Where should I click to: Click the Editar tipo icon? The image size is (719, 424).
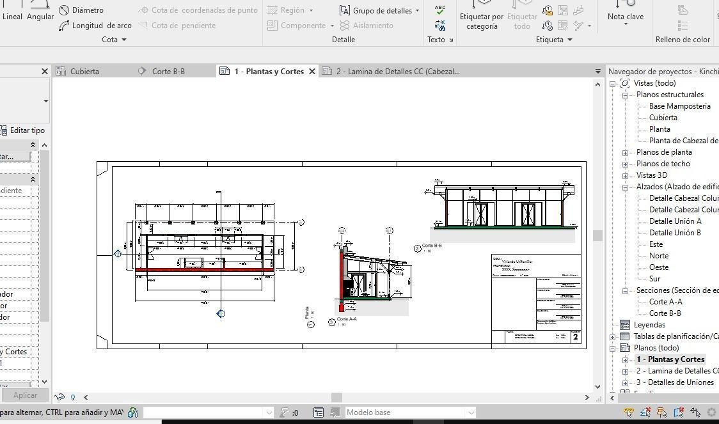pos(3,130)
